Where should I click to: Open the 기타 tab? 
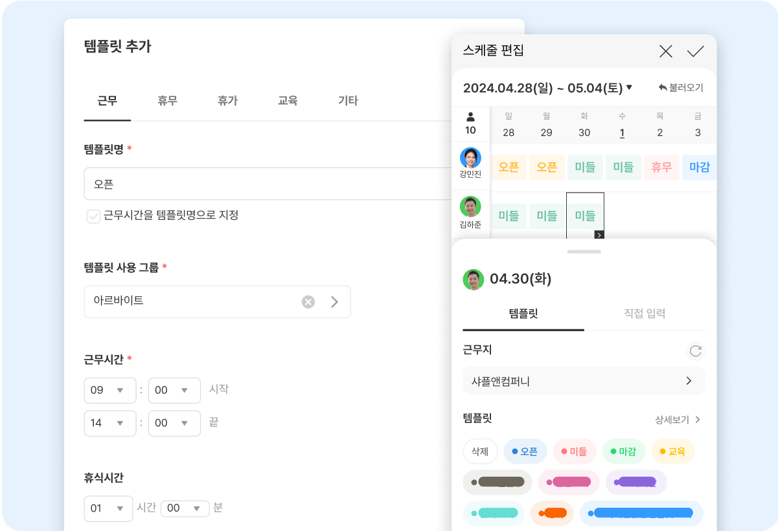pos(348,101)
